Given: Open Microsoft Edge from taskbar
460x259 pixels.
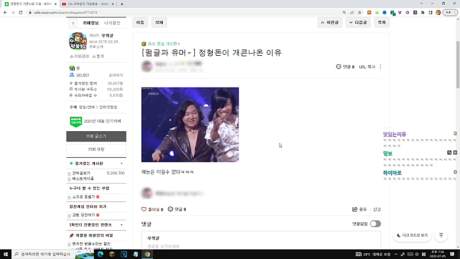Looking at the screenshot, I should [x=100, y=254].
